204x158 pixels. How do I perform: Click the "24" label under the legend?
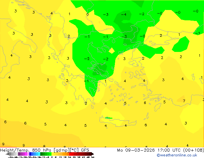click(x=70, y=157)
